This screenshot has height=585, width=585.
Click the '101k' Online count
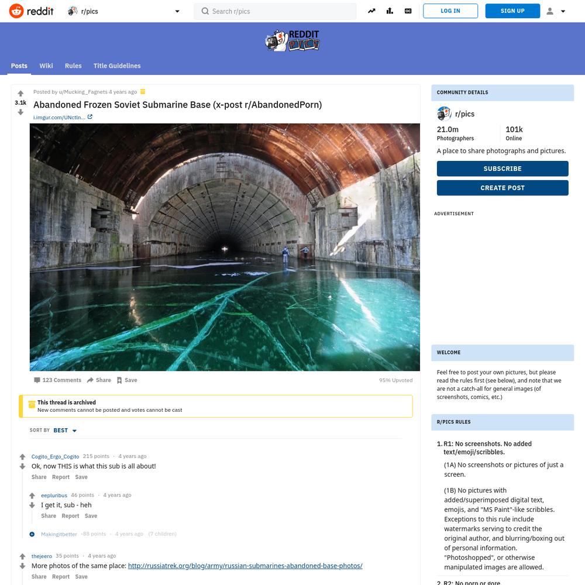(x=514, y=129)
